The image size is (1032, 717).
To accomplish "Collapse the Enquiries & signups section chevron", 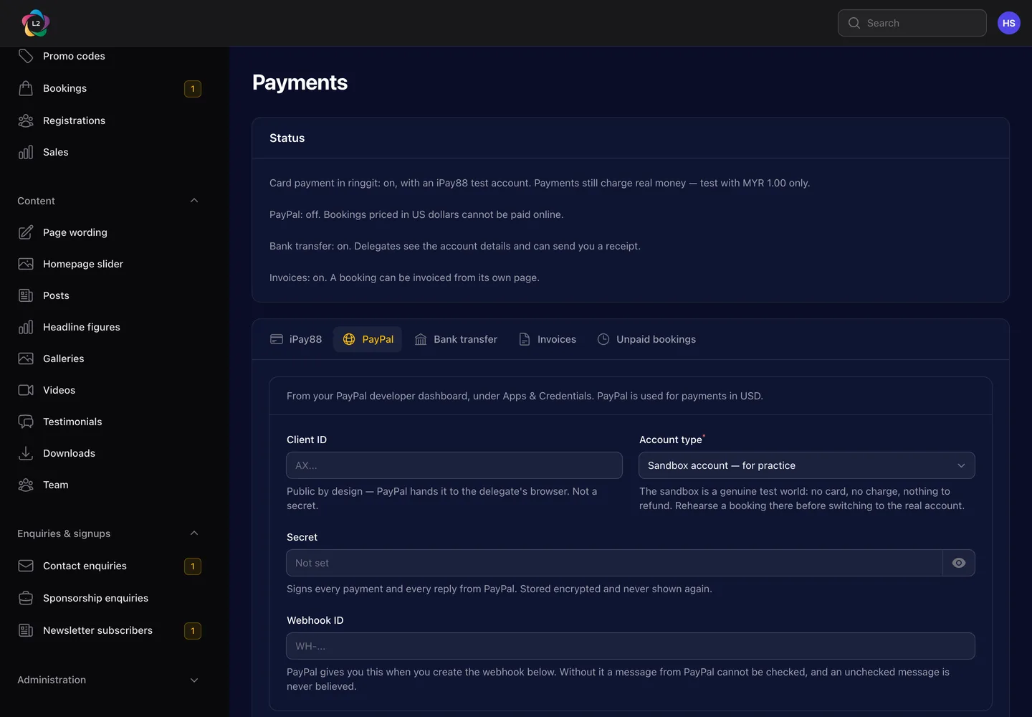I will pyautogui.click(x=194, y=533).
